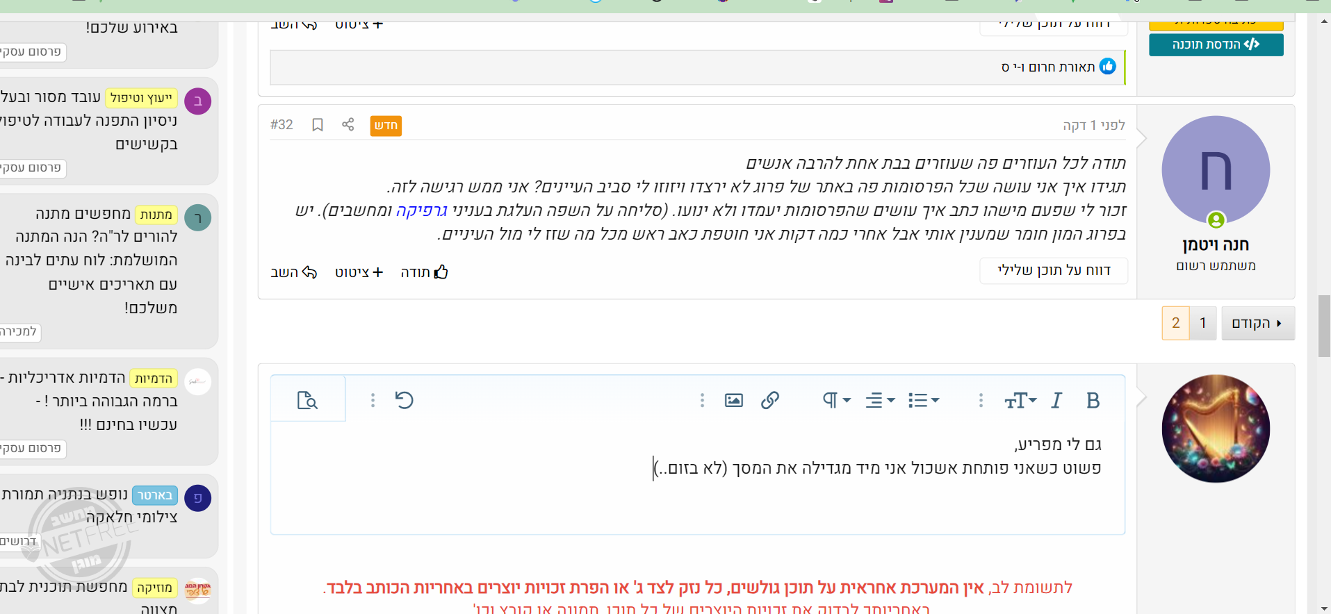The width and height of the screenshot is (1331, 614).
Task: Open the teal ר avatar in the sidebar
Action: coord(197,218)
